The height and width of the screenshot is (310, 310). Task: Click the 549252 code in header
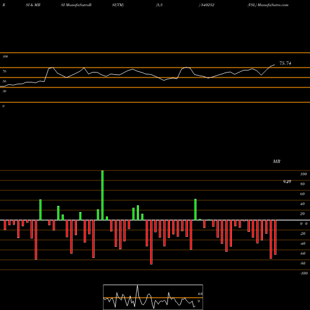208,5
